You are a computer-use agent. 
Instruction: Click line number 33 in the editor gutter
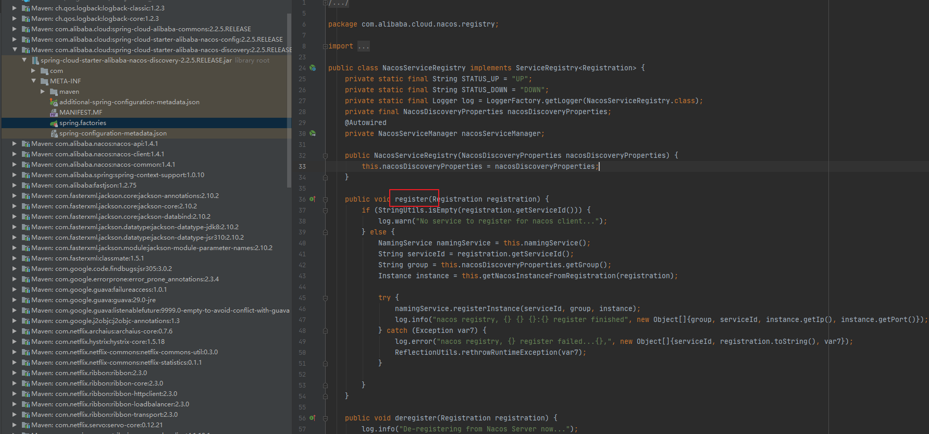(302, 166)
